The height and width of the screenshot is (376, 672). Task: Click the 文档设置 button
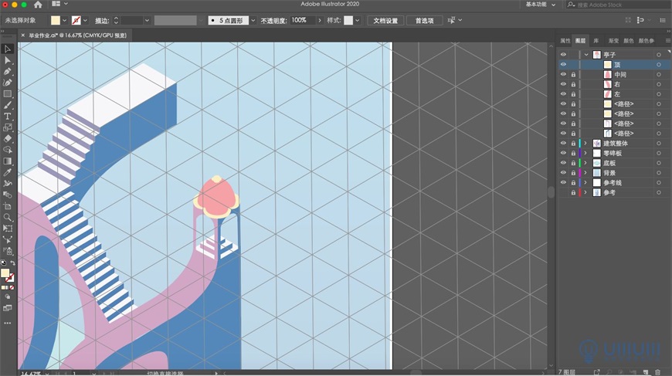pos(385,21)
